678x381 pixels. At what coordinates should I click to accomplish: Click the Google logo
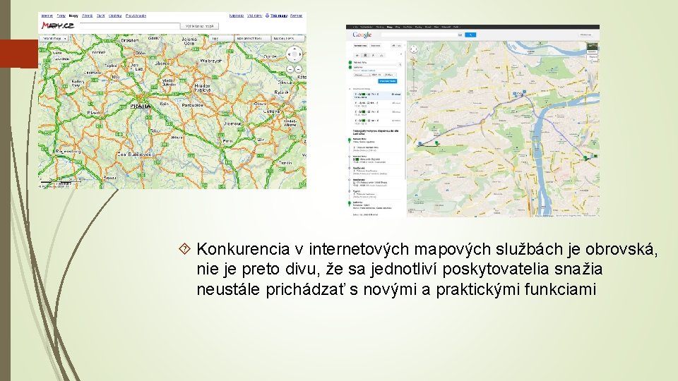[362, 35]
